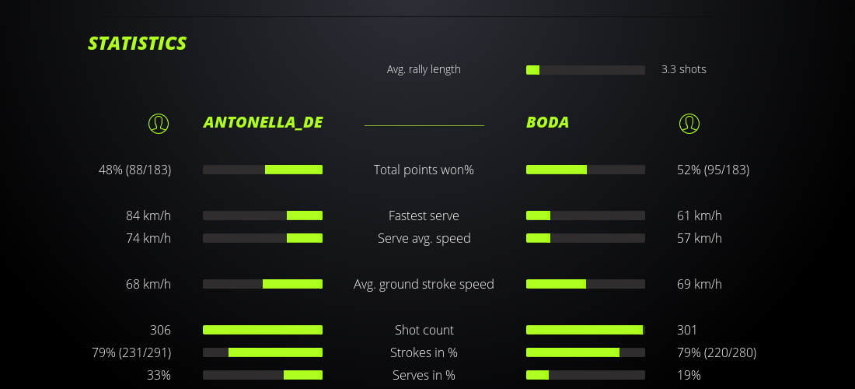Click the 52% (95/183) value

pyautogui.click(x=713, y=170)
